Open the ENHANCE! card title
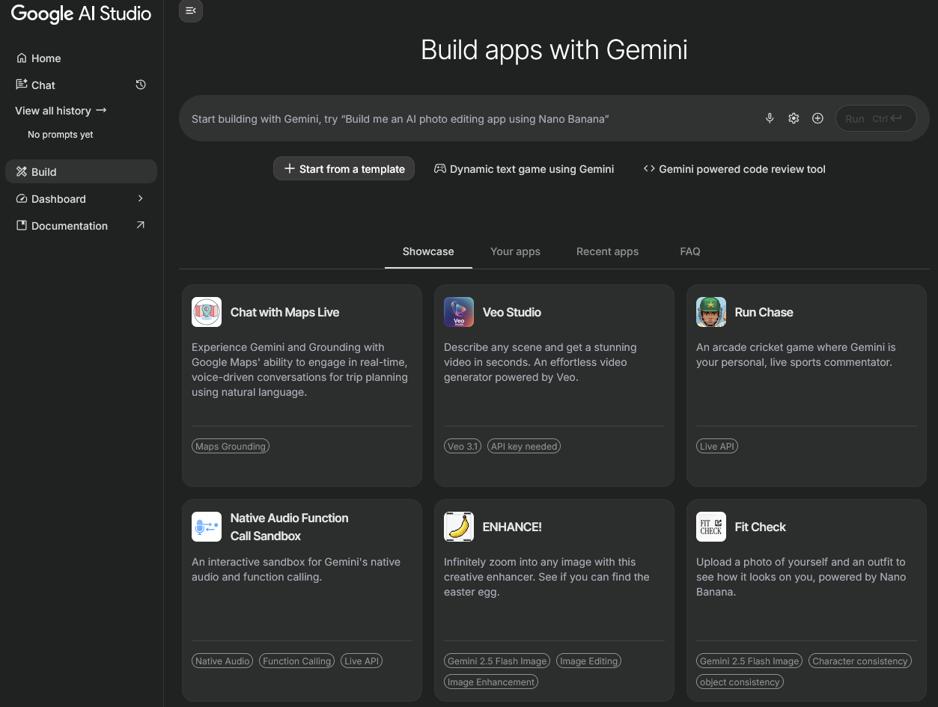The width and height of the screenshot is (938, 707). (x=512, y=527)
